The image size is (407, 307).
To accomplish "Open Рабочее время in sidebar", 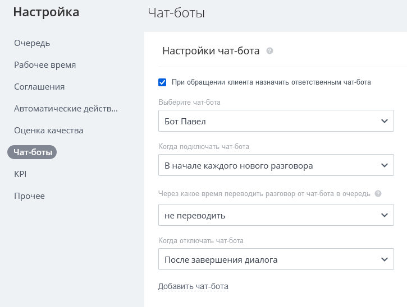I will [45, 65].
